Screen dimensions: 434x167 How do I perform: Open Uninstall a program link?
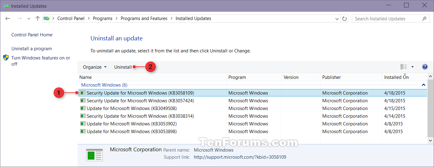[x=31, y=49]
